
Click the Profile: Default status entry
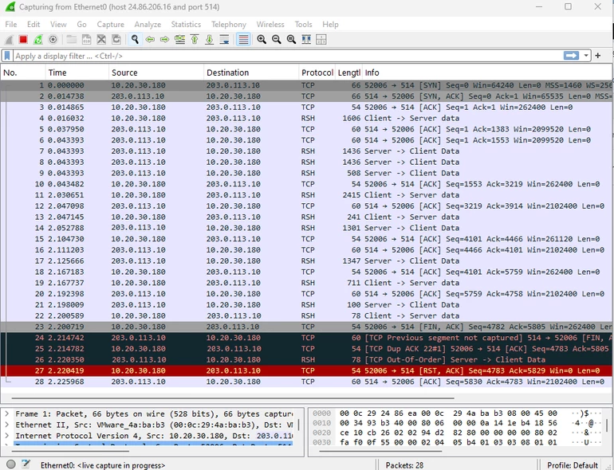pyautogui.click(x=572, y=465)
